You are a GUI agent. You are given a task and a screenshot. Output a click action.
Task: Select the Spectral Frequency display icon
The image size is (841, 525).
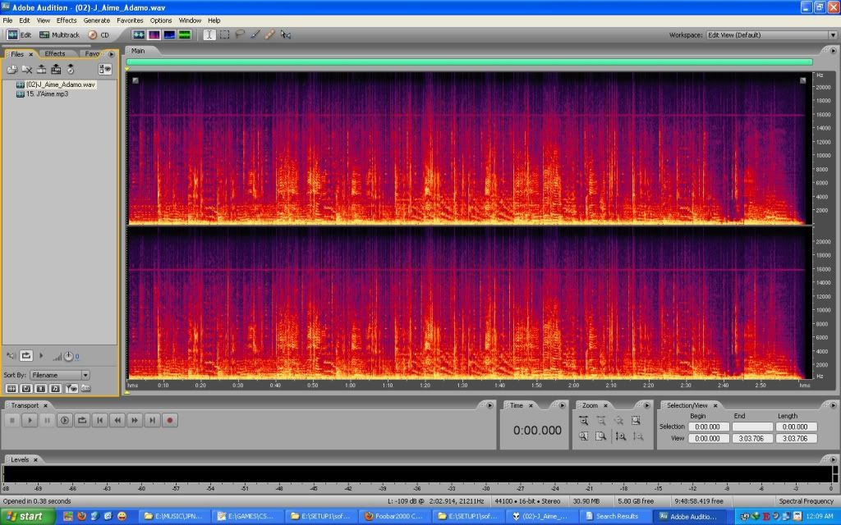coord(154,34)
